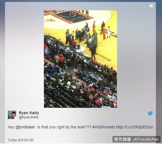This screenshot has width=162, height=144.
Task: Click the white-jersey player in the photo
Action: click(x=109, y=33)
